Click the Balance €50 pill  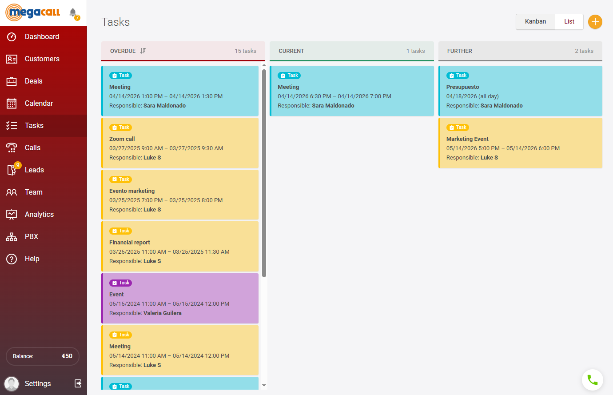[42, 356]
